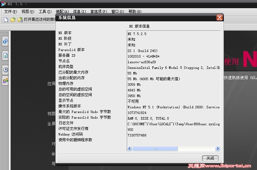Image resolution: width=257 pixels, height=170 pixels.
Task: Select the 不可用 display node value
Action: [x=133, y=101]
